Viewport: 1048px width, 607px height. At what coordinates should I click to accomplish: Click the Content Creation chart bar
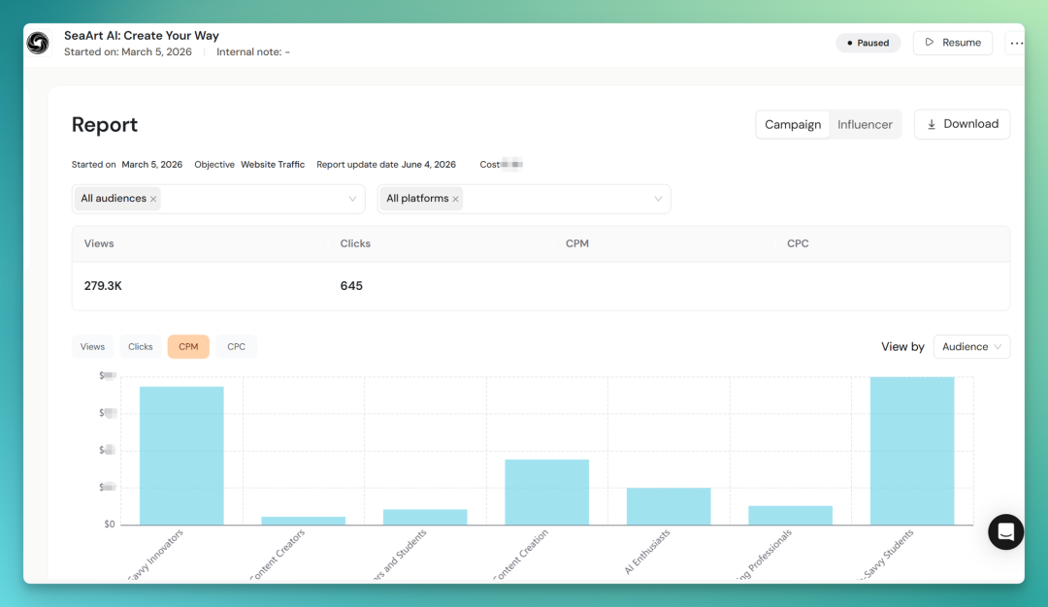pyautogui.click(x=546, y=493)
